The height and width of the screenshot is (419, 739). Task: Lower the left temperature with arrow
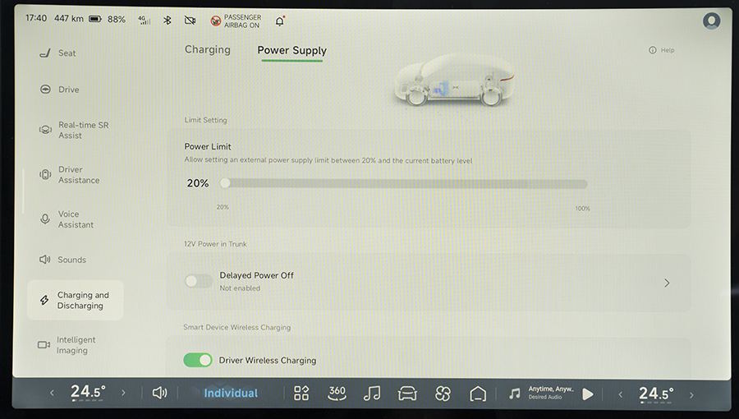(52, 394)
